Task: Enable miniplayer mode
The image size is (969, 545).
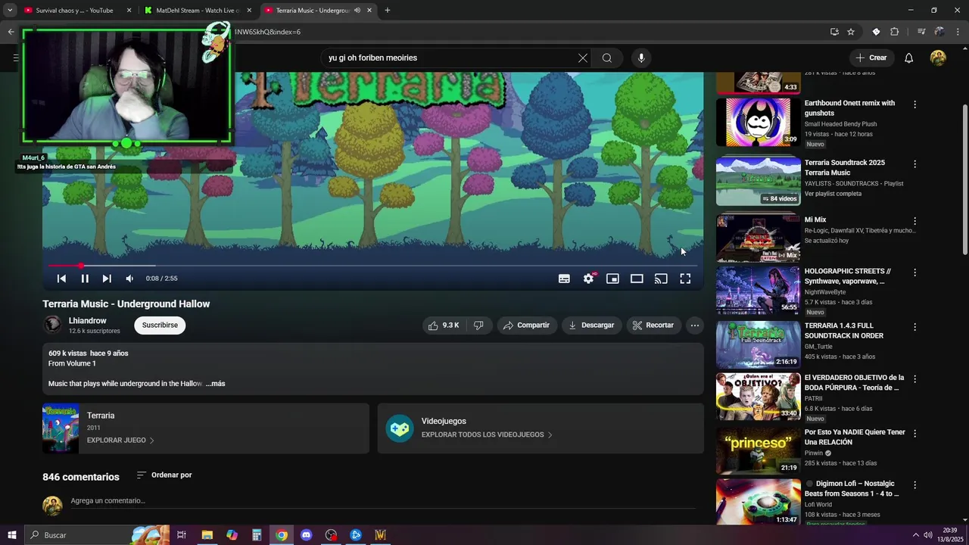Action: pyautogui.click(x=612, y=279)
